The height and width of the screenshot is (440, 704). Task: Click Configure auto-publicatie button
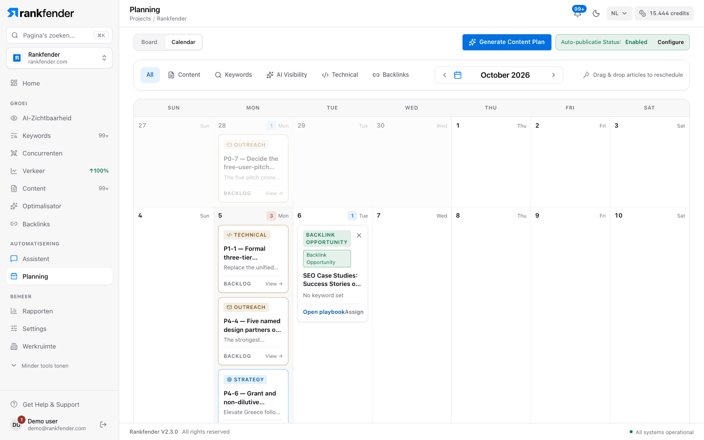tap(670, 42)
